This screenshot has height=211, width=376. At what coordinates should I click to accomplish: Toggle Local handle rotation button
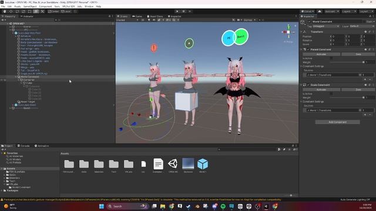tap(66, 11)
